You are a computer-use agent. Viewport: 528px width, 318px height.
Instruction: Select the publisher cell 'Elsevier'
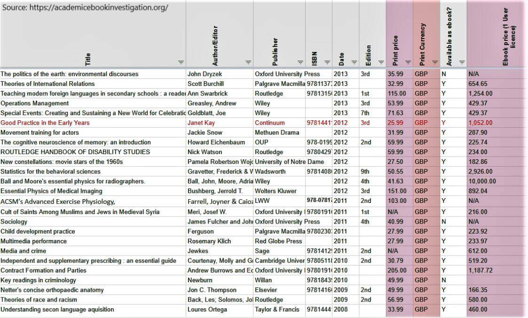[279, 290]
